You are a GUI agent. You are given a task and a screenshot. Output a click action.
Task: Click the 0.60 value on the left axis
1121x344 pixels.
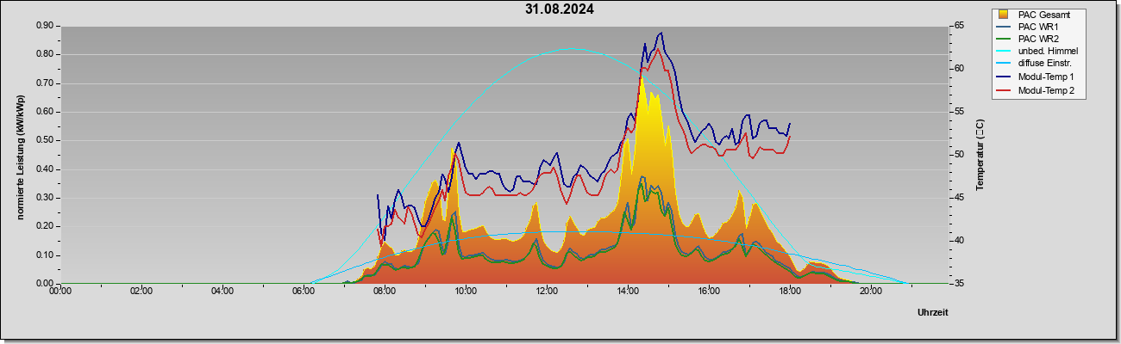(x=45, y=112)
